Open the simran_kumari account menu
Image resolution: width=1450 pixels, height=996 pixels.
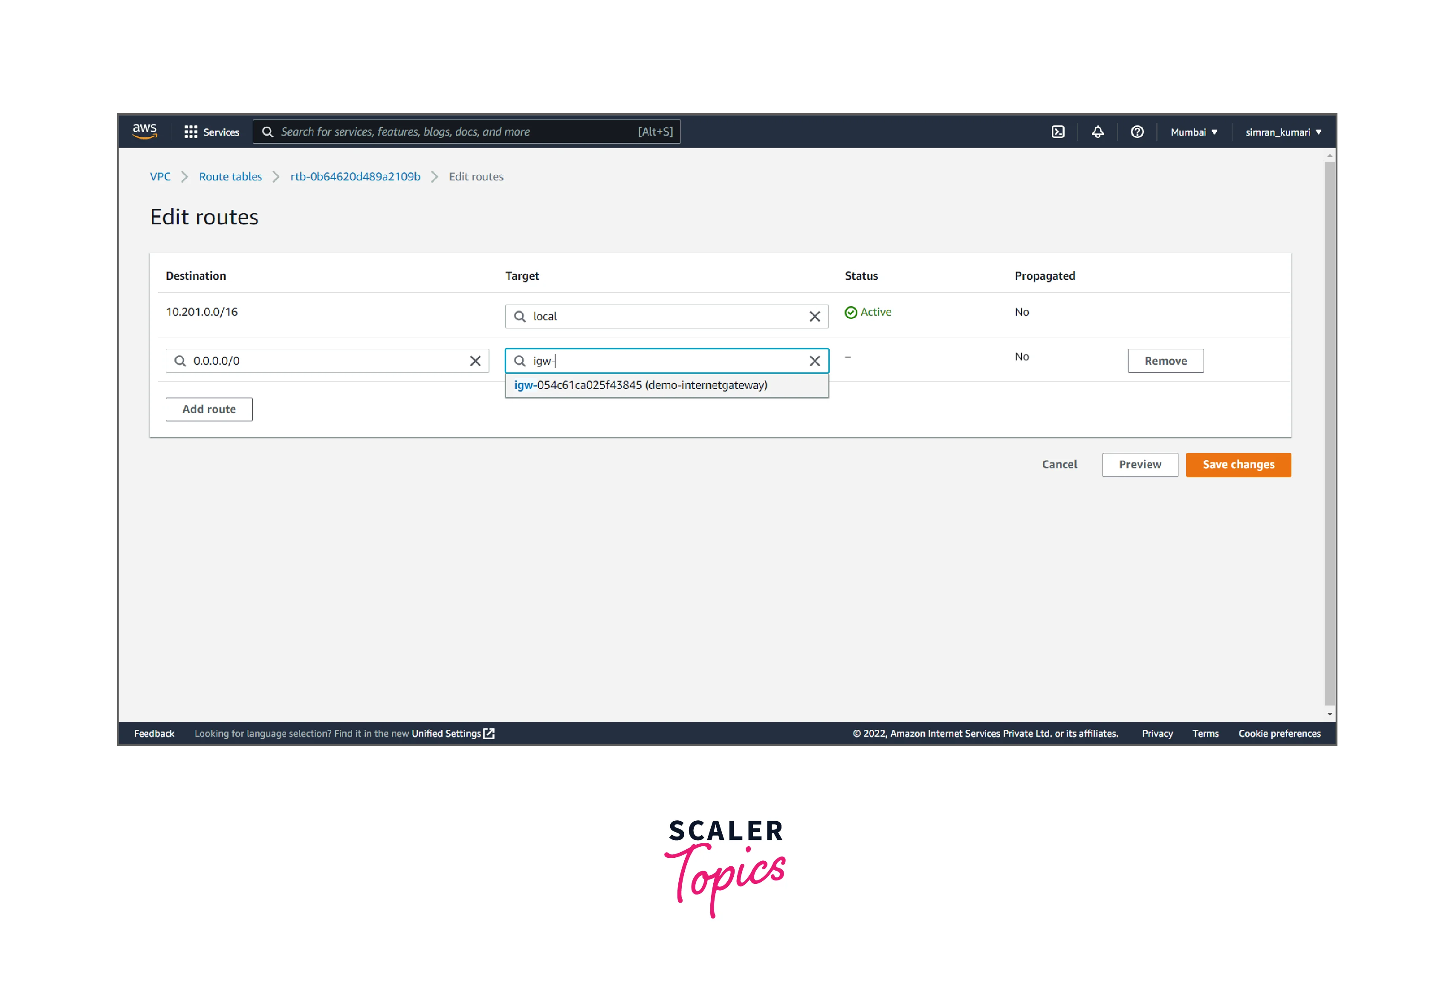(1283, 132)
